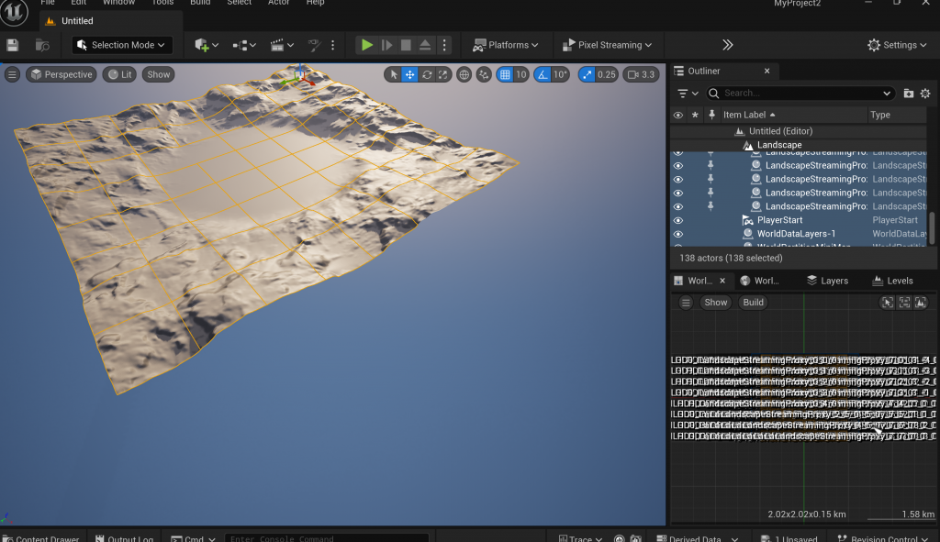940x542 pixels.
Task: Switch to the Levels tab
Action: (x=892, y=281)
